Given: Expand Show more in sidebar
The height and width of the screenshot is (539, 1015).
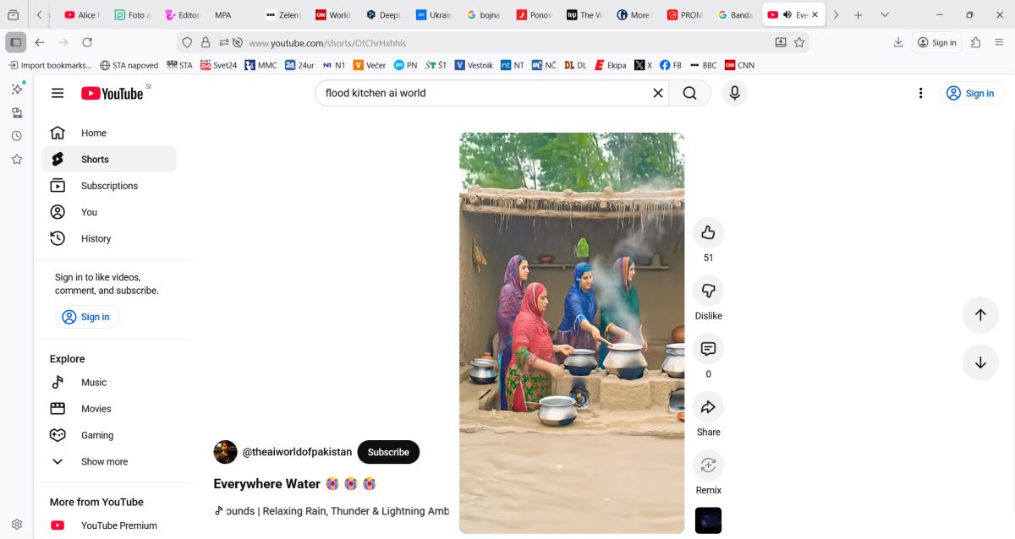Looking at the screenshot, I should click(104, 462).
